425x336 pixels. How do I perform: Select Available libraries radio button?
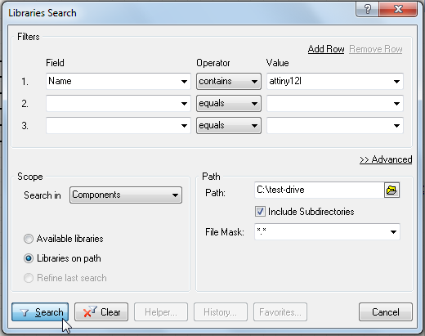click(29, 239)
